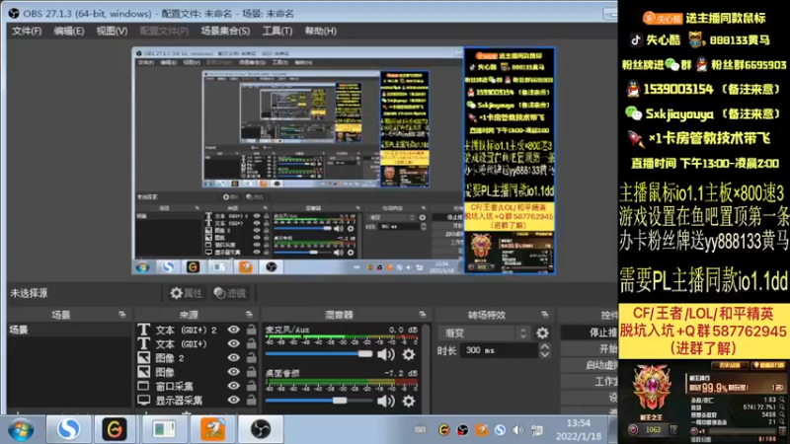The image size is (790, 444).
Task: Select the 文本 (GDI+) text source icon
Action: pyautogui.click(x=143, y=343)
